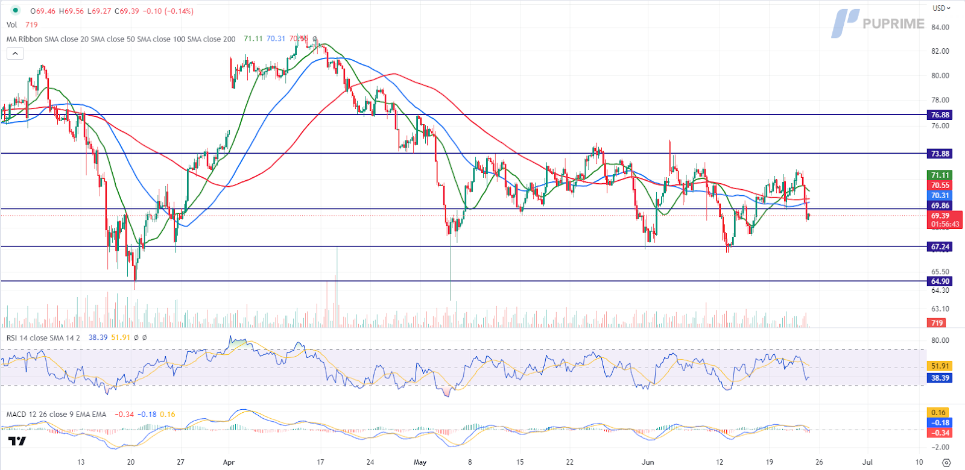
Task: Click the TradingView logo
Action: pos(17,442)
